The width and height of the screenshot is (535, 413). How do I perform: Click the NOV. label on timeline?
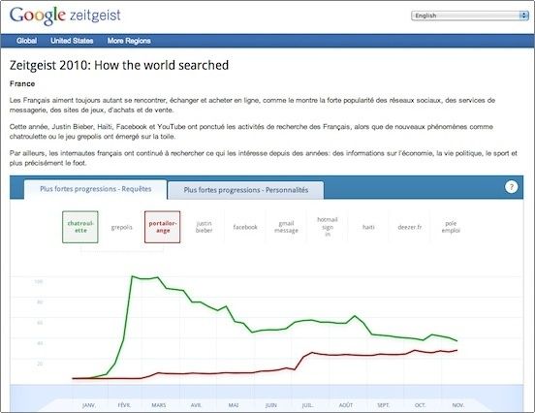tap(457, 405)
